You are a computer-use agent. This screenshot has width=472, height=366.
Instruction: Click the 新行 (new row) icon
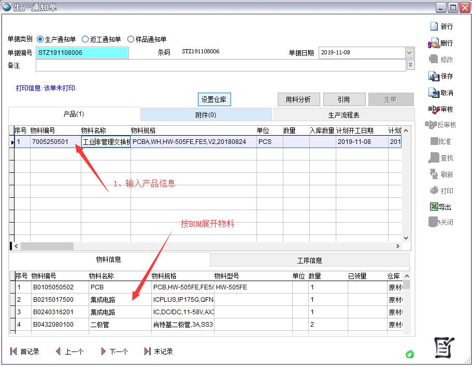[x=434, y=26]
